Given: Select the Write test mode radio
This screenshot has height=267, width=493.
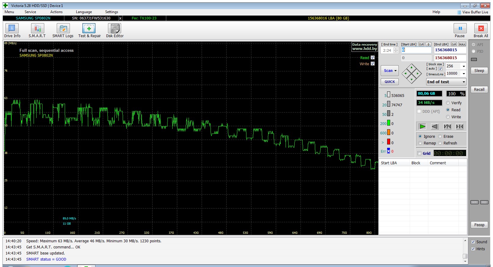Looking at the screenshot, I should tap(448, 117).
